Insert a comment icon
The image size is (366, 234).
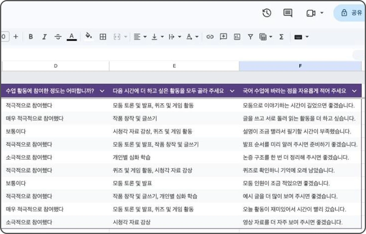(224, 36)
